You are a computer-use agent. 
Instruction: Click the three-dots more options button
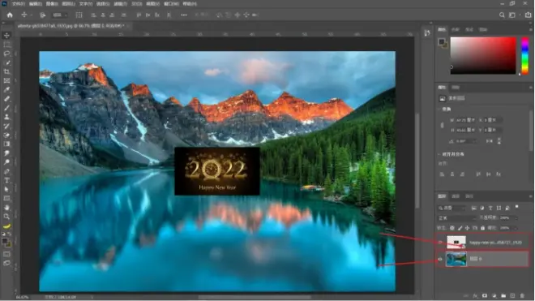[x=184, y=15]
